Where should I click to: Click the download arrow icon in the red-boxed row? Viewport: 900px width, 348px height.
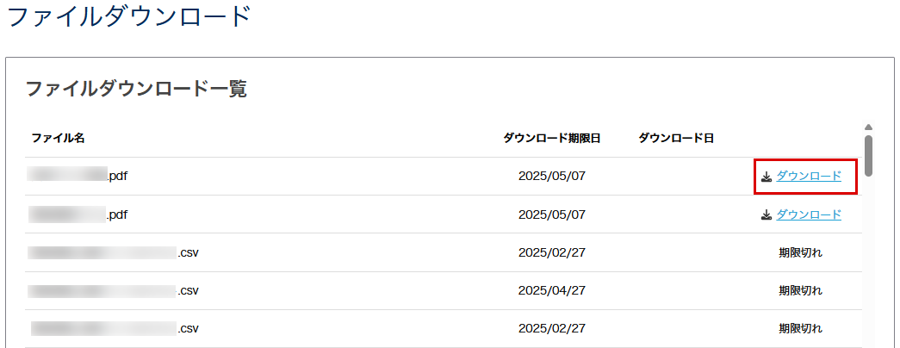(767, 177)
